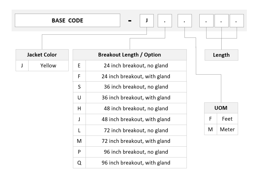Select code L in the breakout table

(79, 130)
